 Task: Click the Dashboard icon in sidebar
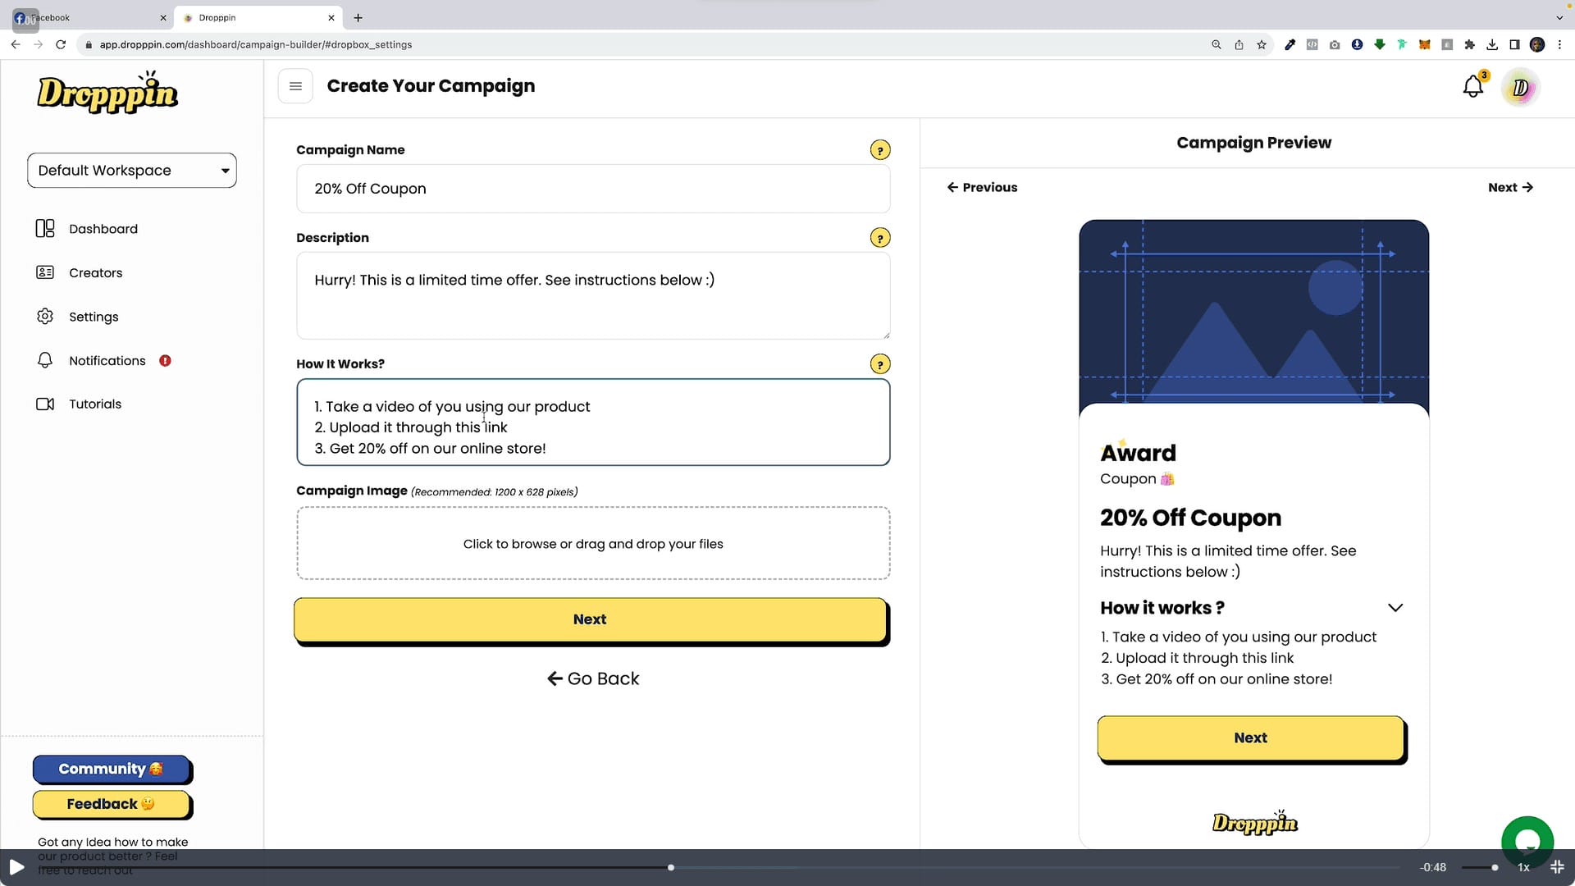pos(44,228)
